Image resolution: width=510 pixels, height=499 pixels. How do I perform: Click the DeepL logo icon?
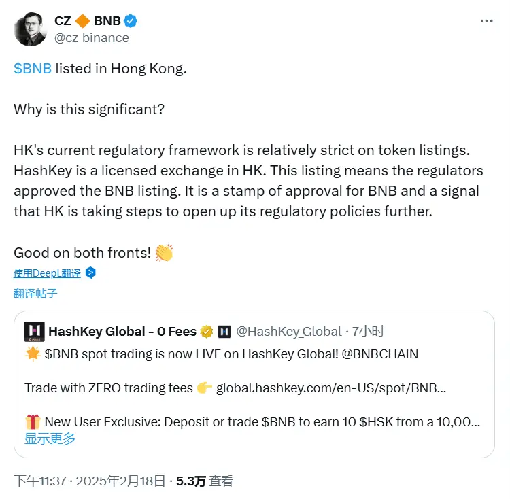point(90,273)
